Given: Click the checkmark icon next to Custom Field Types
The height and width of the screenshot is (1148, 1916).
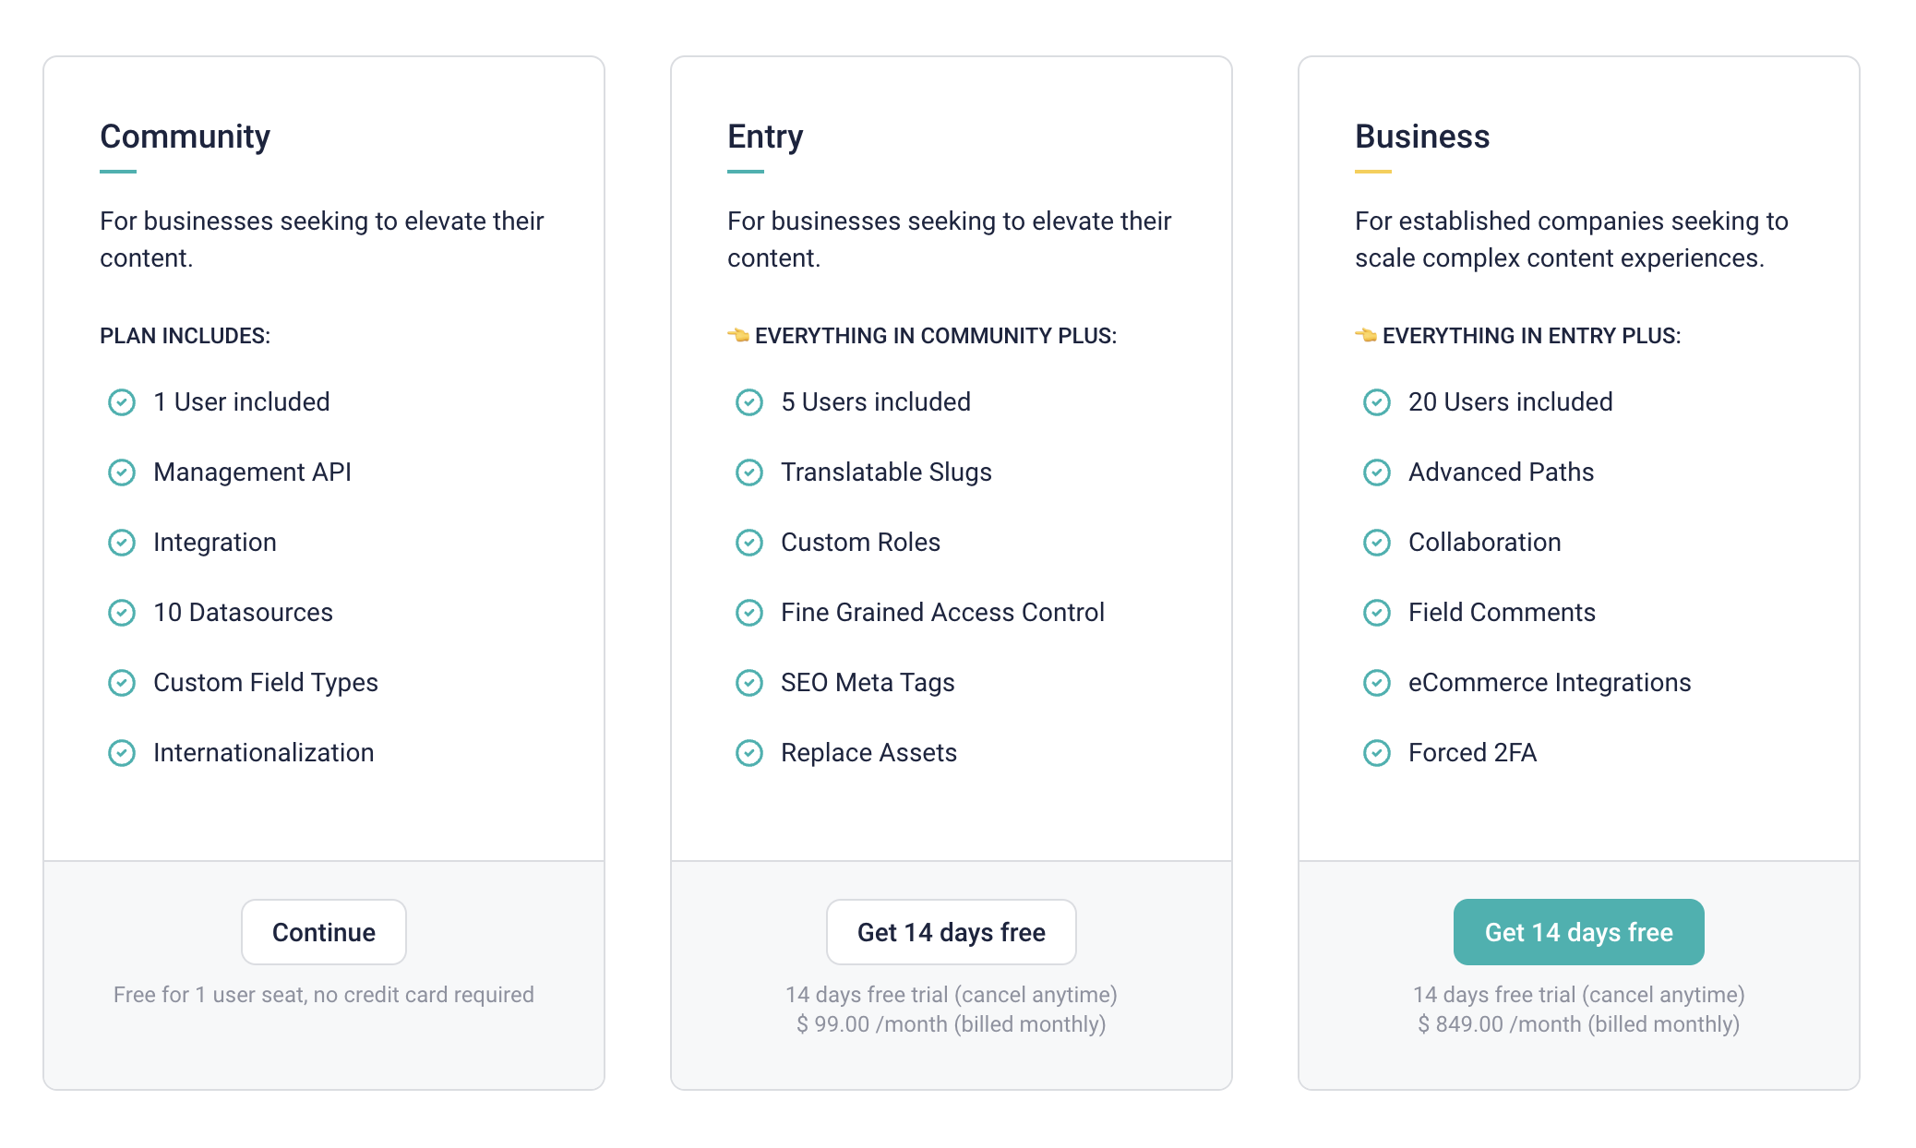Looking at the screenshot, I should [122, 683].
